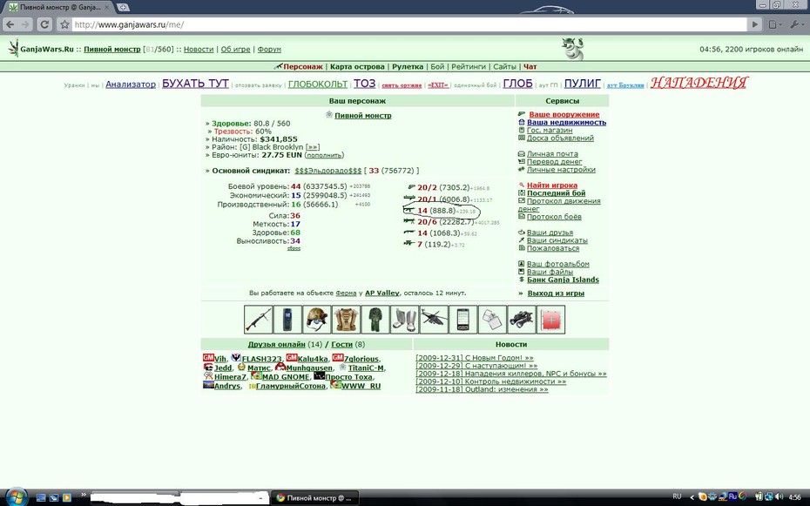Open the Друзья онлайн link
The height and width of the screenshot is (506, 810).
[x=276, y=344]
